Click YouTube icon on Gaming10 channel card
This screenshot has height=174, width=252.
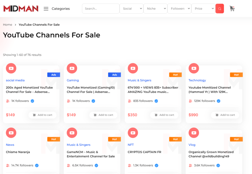coord(72,68)
